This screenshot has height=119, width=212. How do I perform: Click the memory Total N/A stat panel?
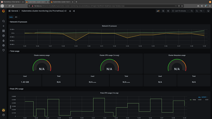[59, 80]
